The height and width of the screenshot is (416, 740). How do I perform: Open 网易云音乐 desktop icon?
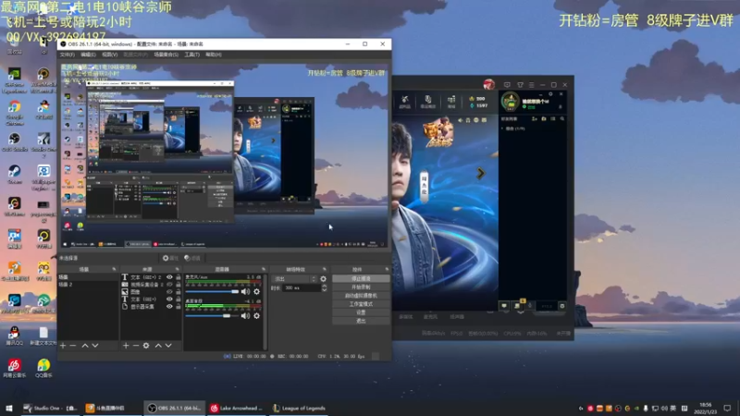14,368
